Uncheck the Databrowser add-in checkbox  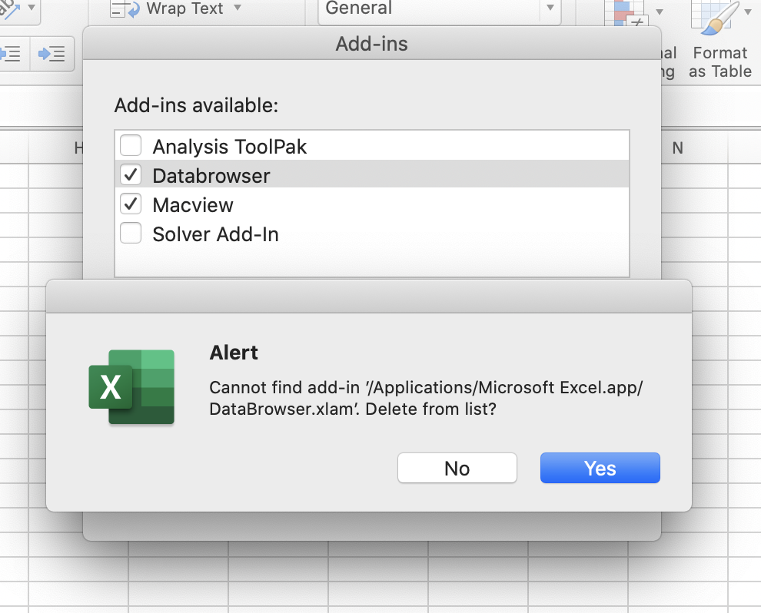131,174
